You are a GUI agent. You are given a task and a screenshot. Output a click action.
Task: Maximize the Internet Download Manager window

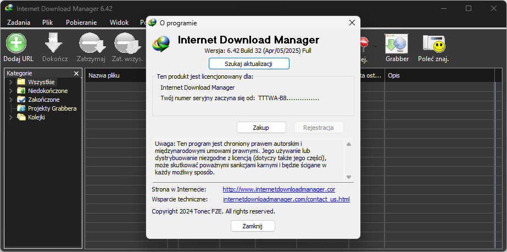(x=468, y=8)
